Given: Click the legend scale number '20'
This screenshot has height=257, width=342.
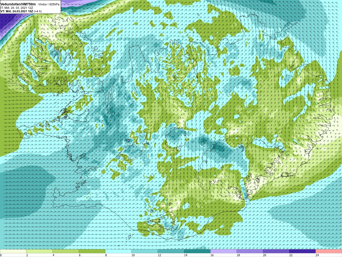Looking at the screenshot, I should (265, 255).
